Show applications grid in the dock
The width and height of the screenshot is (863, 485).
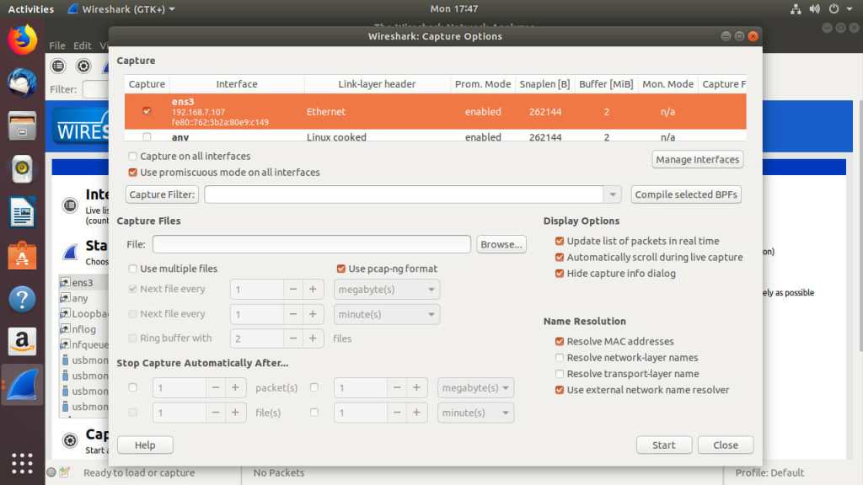click(x=22, y=464)
